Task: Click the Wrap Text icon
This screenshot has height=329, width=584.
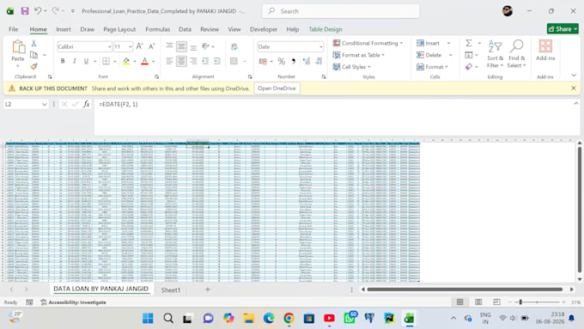Action: (234, 46)
